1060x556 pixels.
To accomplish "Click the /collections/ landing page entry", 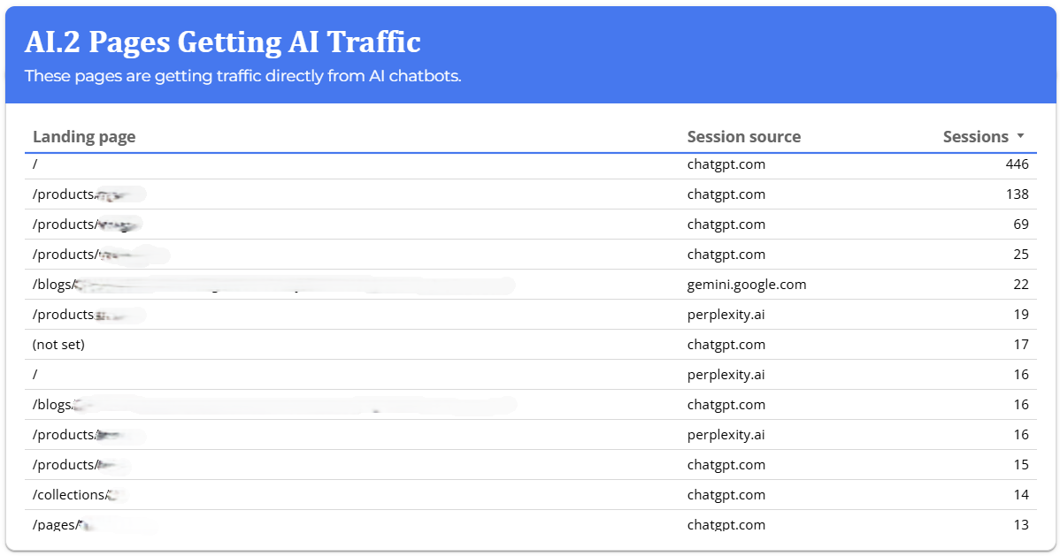I will point(71,495).
